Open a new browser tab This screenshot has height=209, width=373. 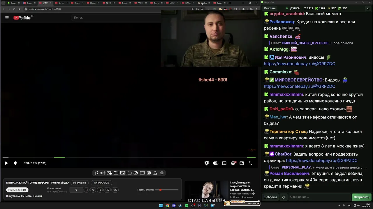230,3
